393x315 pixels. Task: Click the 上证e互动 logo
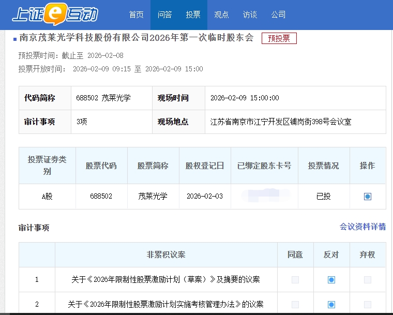(x=55, y=14)
